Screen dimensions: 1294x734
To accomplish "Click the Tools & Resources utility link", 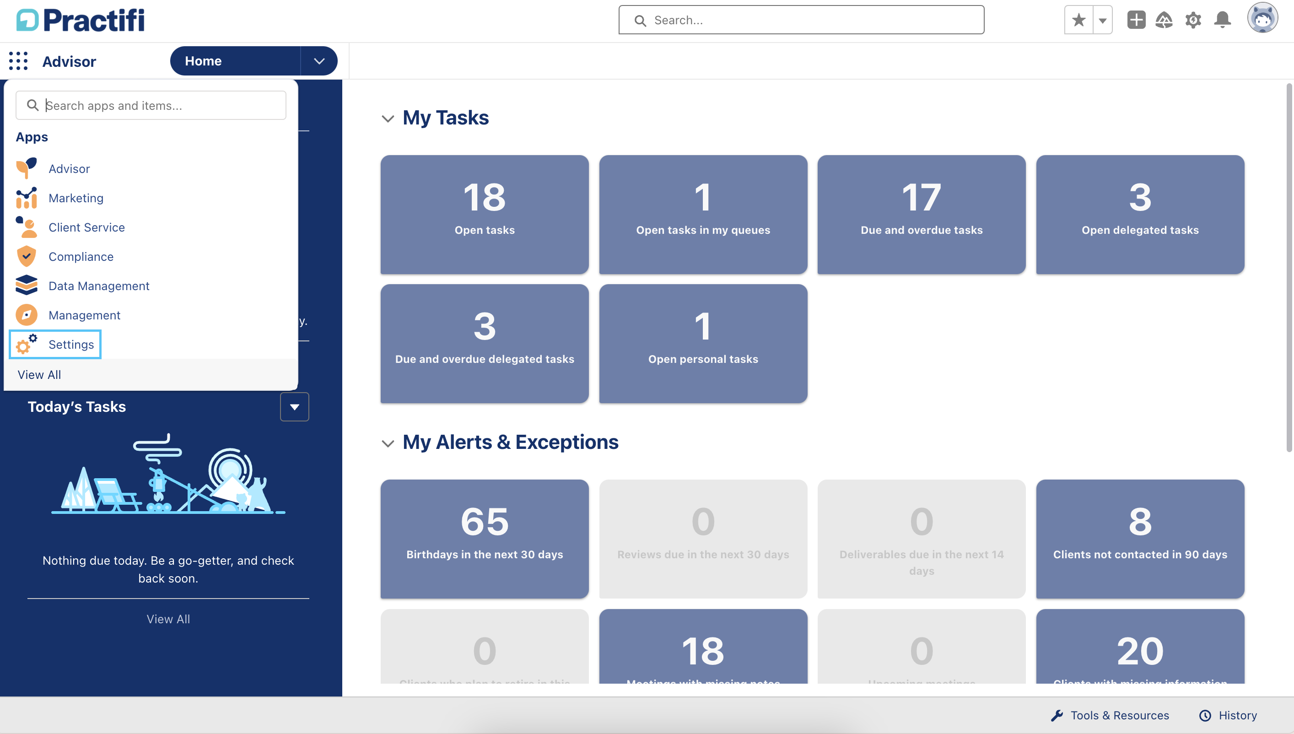I will pos(1110,715).
